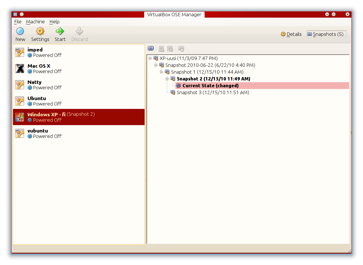Click the Current State power icon
Screen dimensions: 363x265
(x=179, y=86)
